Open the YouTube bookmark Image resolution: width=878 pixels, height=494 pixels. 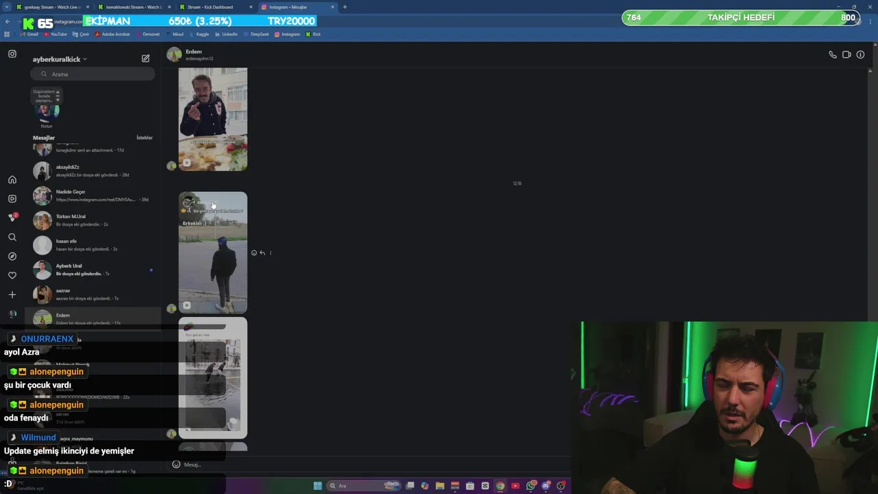pos(56,34)
